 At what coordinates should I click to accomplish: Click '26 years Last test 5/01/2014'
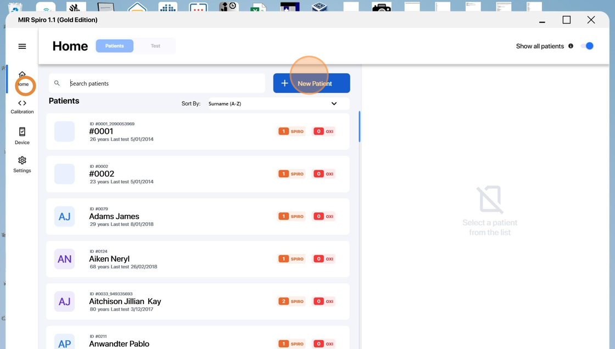[x=121, y=139]
